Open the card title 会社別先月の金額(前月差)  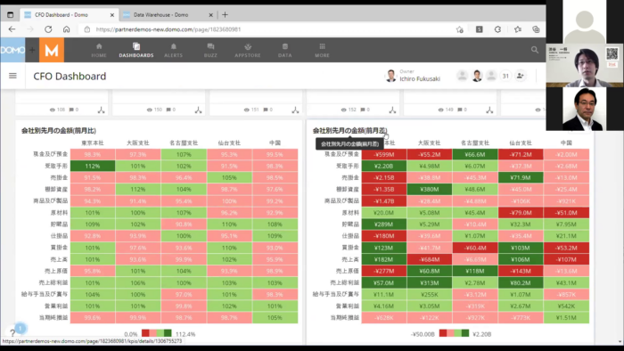349,130
